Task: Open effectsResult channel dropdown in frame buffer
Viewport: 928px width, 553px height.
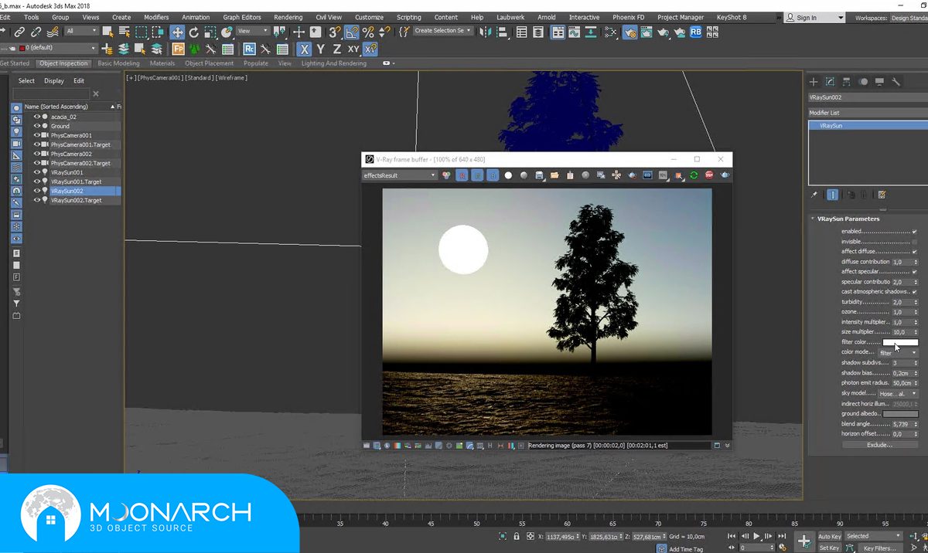Action: pyautogui.click(x=400, y=175)
